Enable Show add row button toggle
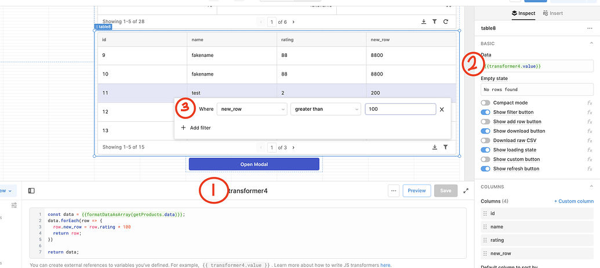 point(486,122)
